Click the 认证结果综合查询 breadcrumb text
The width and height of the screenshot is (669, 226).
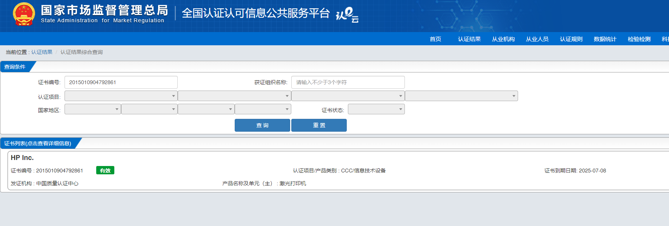click(x=82, y=52)
